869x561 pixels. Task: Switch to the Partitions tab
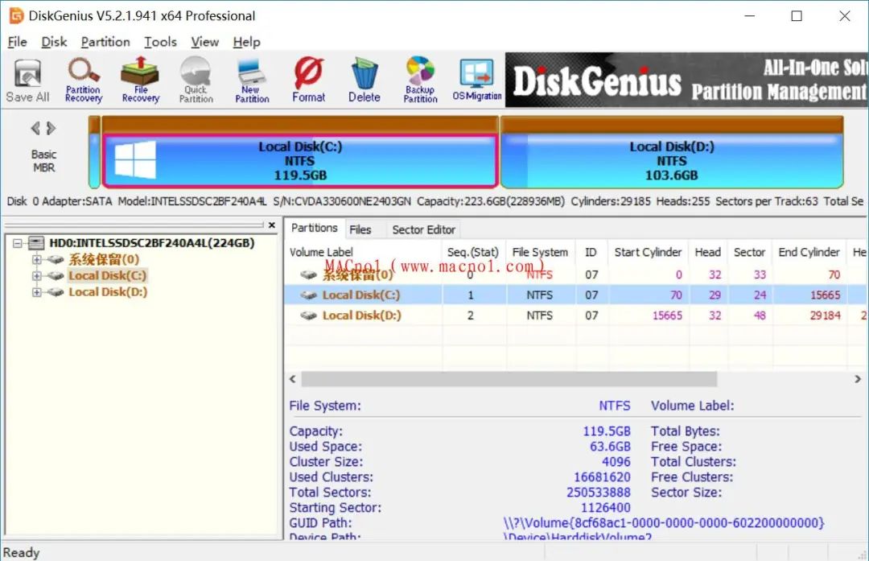[x=314, y=228]
